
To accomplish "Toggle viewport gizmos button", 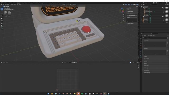I will (x=126, y=5).
